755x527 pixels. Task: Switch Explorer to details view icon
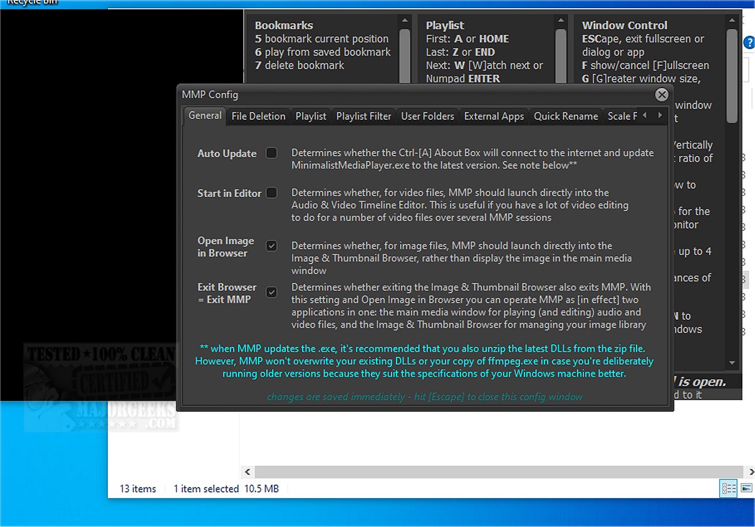coord(729,488)
